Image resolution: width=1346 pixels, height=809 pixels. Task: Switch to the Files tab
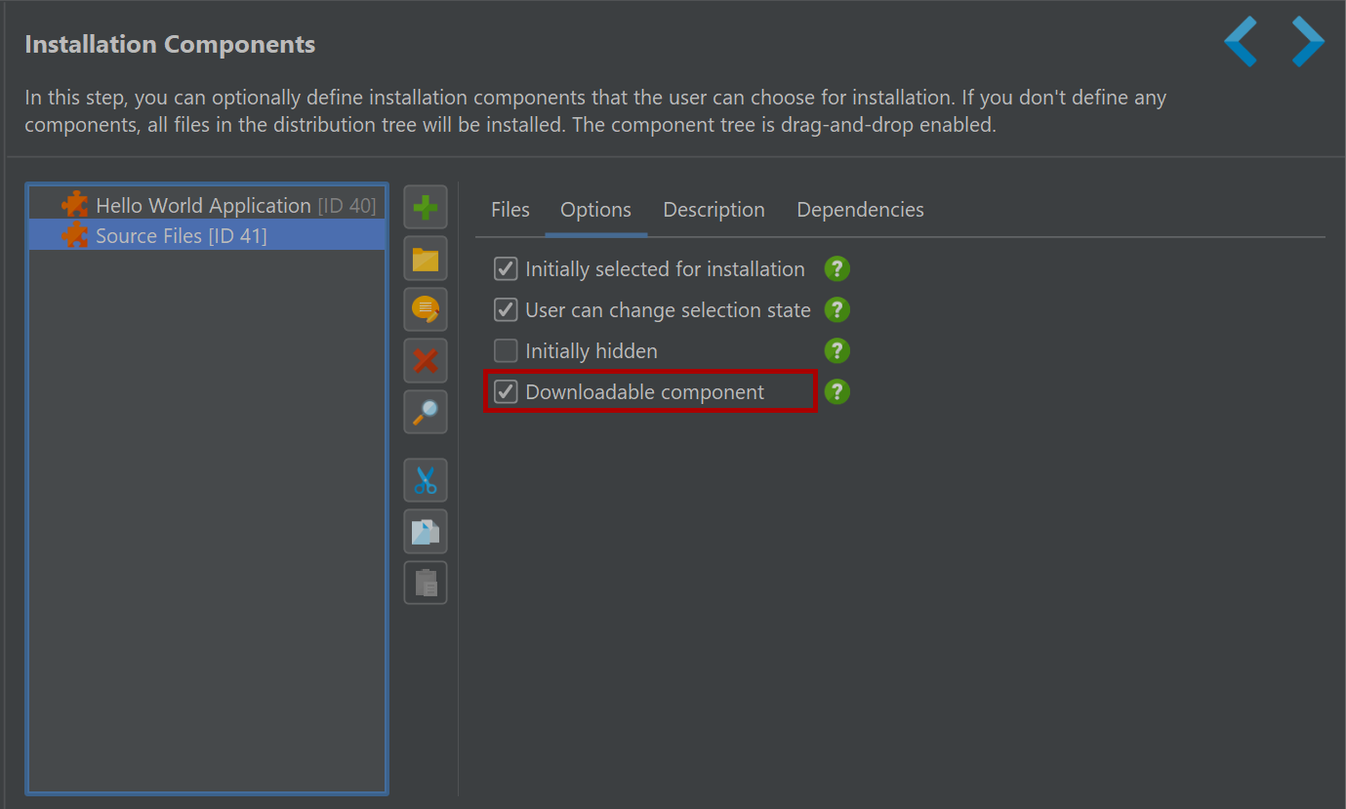510,210
